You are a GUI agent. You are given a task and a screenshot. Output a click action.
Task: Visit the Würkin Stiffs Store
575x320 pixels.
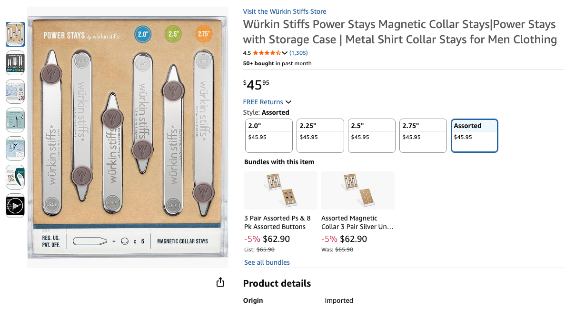[x=284, y=11]
